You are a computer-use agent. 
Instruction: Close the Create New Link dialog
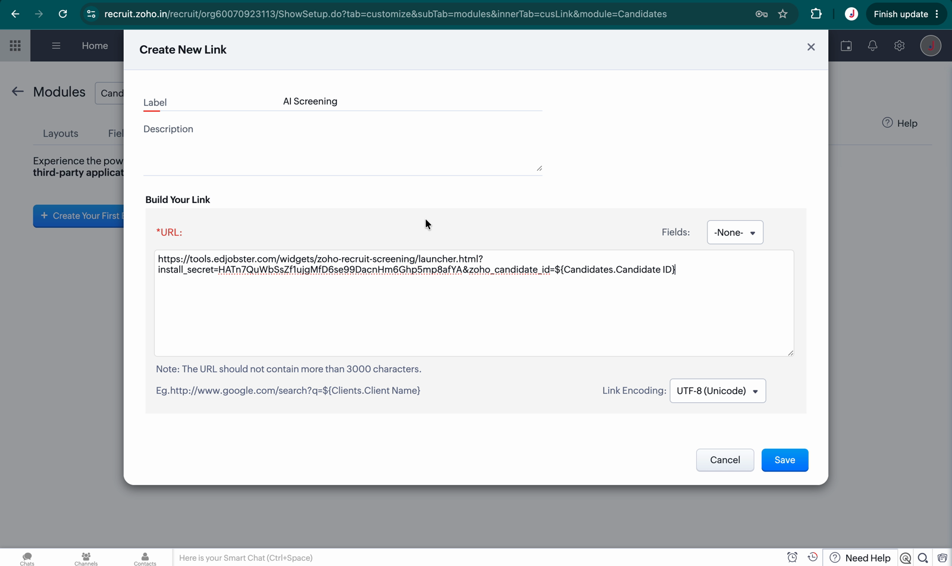[x=811, y=47]
